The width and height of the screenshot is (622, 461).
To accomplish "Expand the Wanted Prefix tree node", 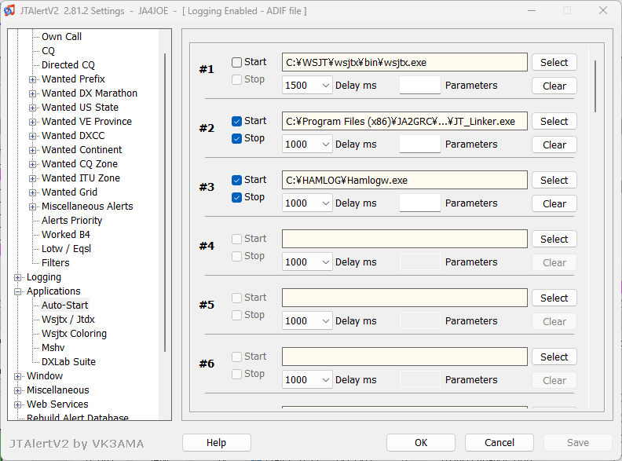I will tap(32, 79).
